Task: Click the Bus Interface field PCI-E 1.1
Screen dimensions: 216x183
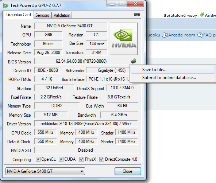Action: pos(108,79)
